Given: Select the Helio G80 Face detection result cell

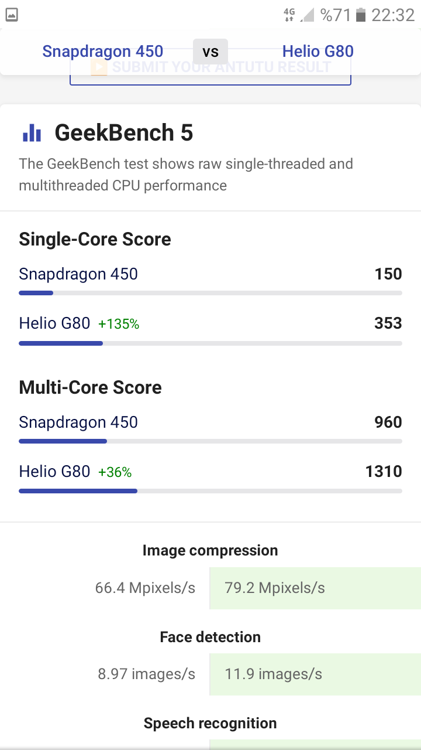Looking at the screenshot, I should click(315, 674).
